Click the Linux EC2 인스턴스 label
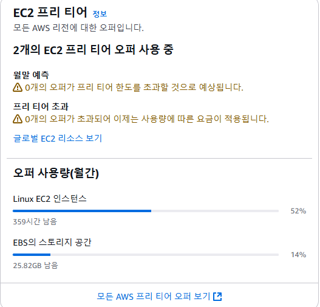Viewport: 320px width, 307px height. pyautogui.click(x=50, y=199)
